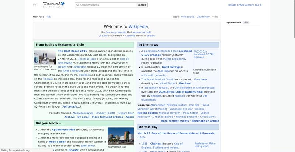Viewport: 295px width, 152px height.
Task: Open the Boat Race trophy thumbnail
Action: point(45,57)
